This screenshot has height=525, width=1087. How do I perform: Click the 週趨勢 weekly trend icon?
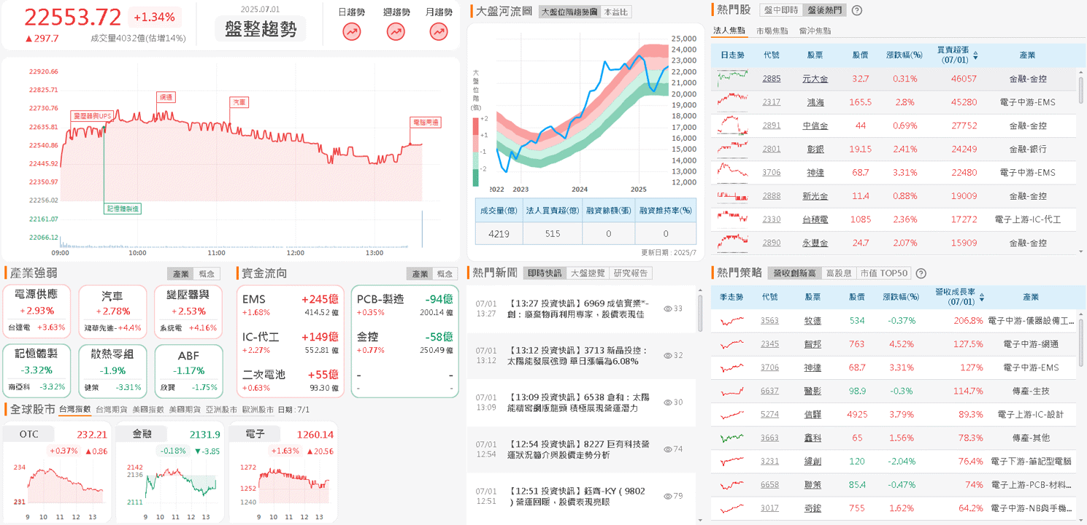click(396, 31)
